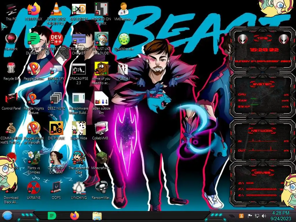The width and height of the screenshot is (296, 222).
Task: Click the left alien head widget icon
Action: (243, 39)
